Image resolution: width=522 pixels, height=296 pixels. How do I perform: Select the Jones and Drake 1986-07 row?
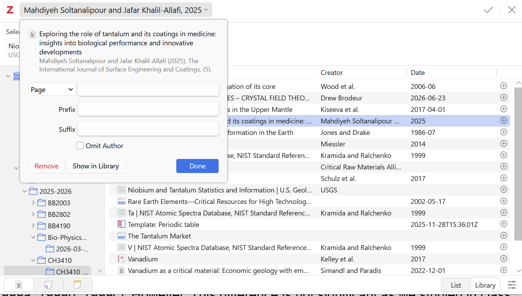368,132
